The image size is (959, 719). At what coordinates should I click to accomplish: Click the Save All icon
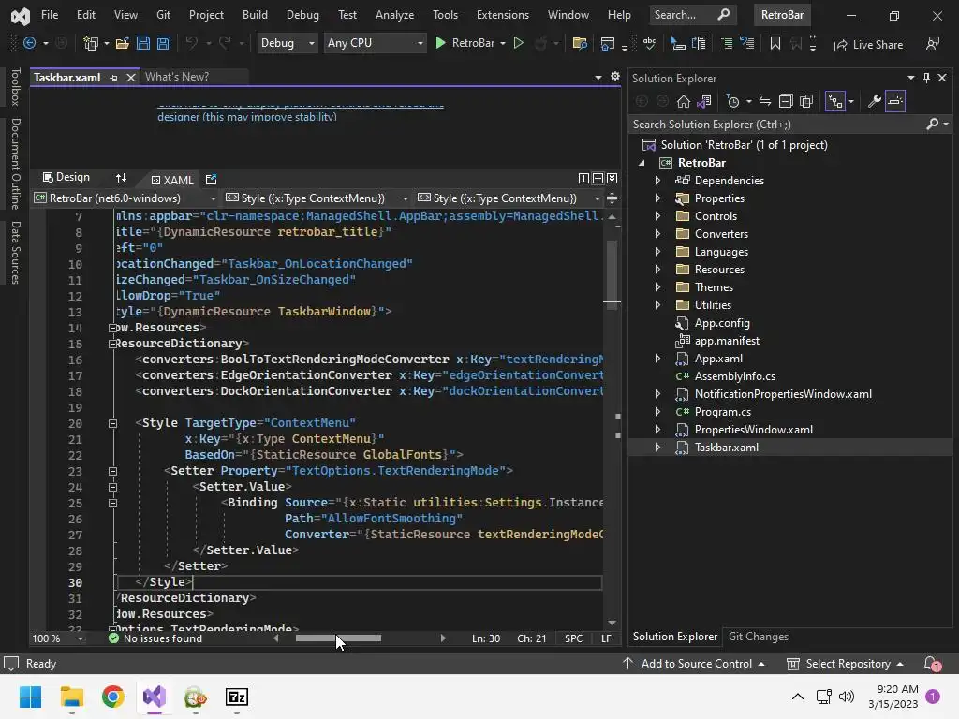pyautogui.click(x=163, y=43)
